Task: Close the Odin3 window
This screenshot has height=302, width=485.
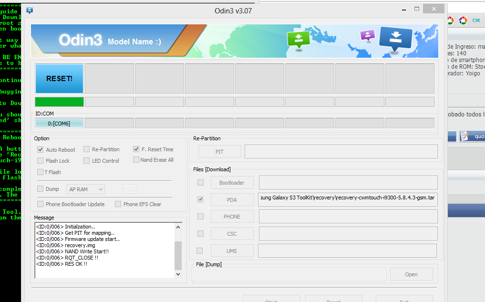Action: pyautogui.click(x=433, y=9)
